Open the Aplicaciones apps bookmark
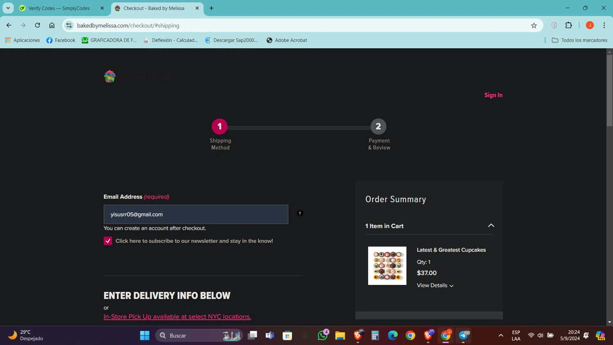Viewport: 613px width, 345px height. pos(22,40)
